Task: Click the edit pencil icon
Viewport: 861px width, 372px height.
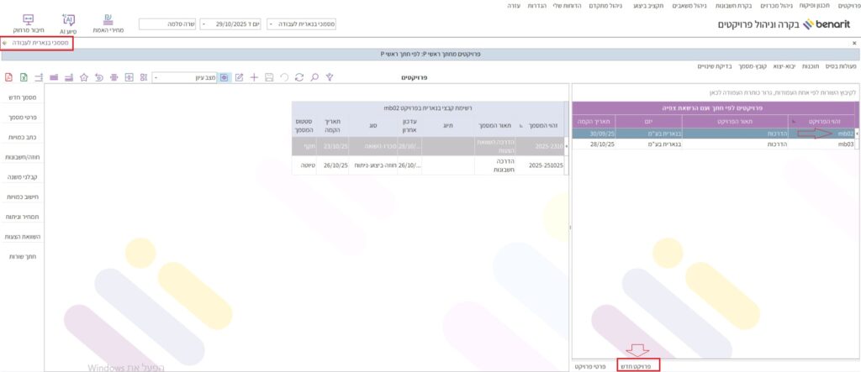Action: point(240,77)
